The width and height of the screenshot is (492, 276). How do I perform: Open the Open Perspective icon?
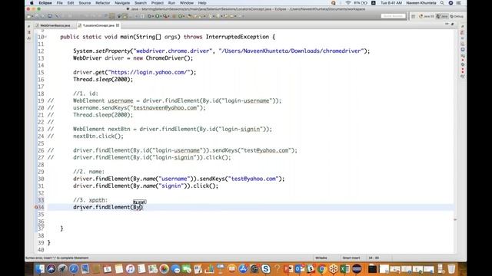pos(414,16)
